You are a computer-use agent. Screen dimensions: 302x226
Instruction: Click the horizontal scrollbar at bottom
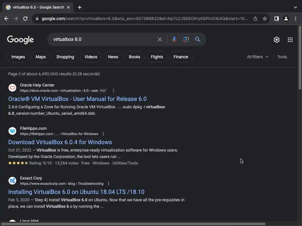pos(133,224)
